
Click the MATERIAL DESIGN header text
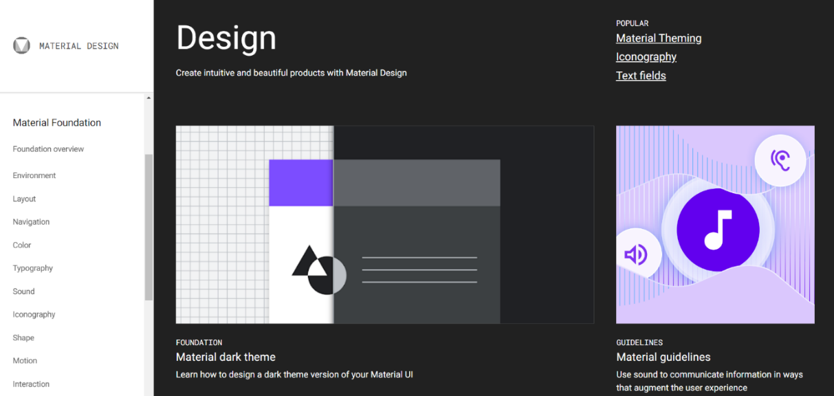tap(79, 46)
